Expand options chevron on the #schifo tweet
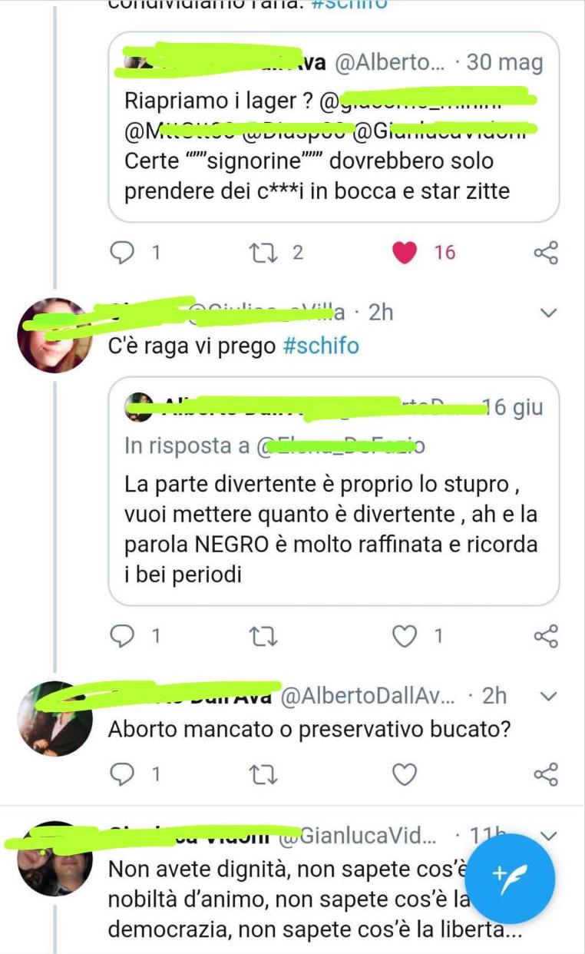The width and height of the screenshot is (585, 954). point(548,313)
